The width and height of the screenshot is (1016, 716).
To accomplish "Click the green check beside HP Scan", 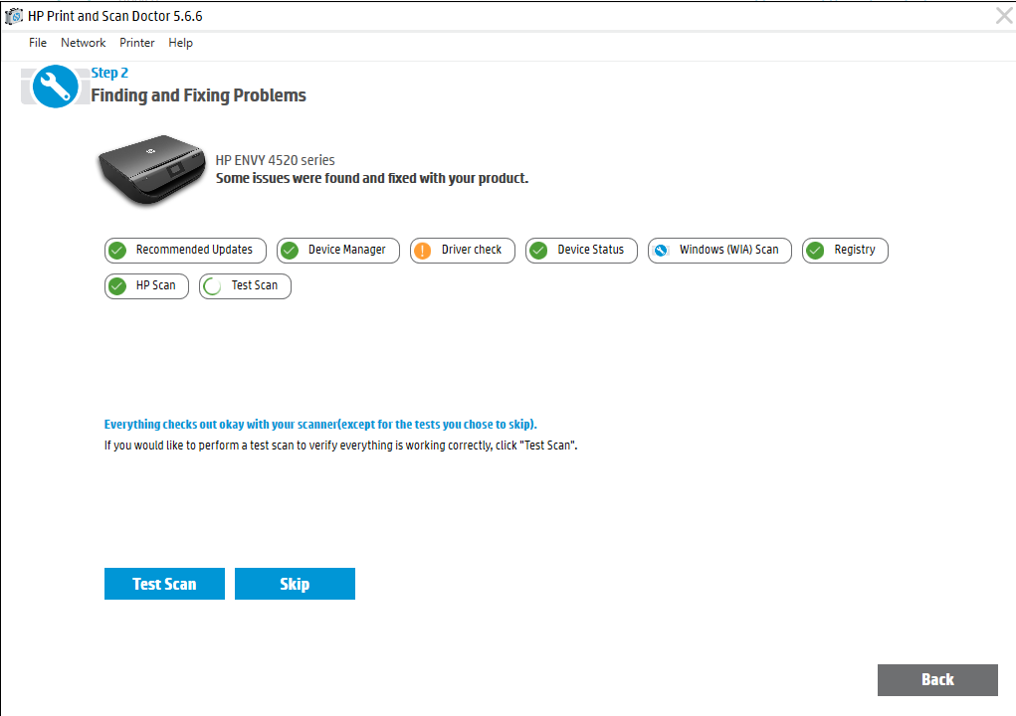I will coord(117,286).
